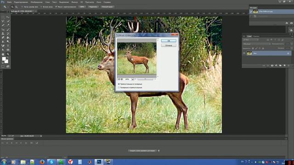Screen dimensions: 294x165
Task: Open the zoom tool preset picker arrow
Action: tap(8, 7)
